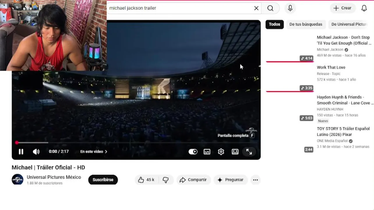374x210 pixels.
Task: Click the Michael Jackson channel name
Action: click(x=330, y=50)
